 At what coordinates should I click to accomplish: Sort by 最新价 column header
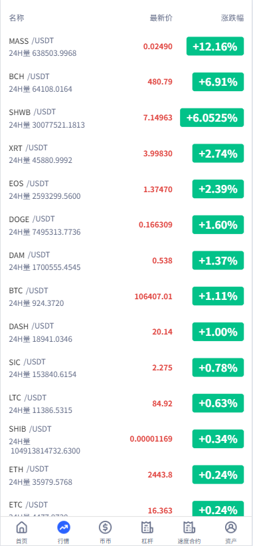[161, 18]
